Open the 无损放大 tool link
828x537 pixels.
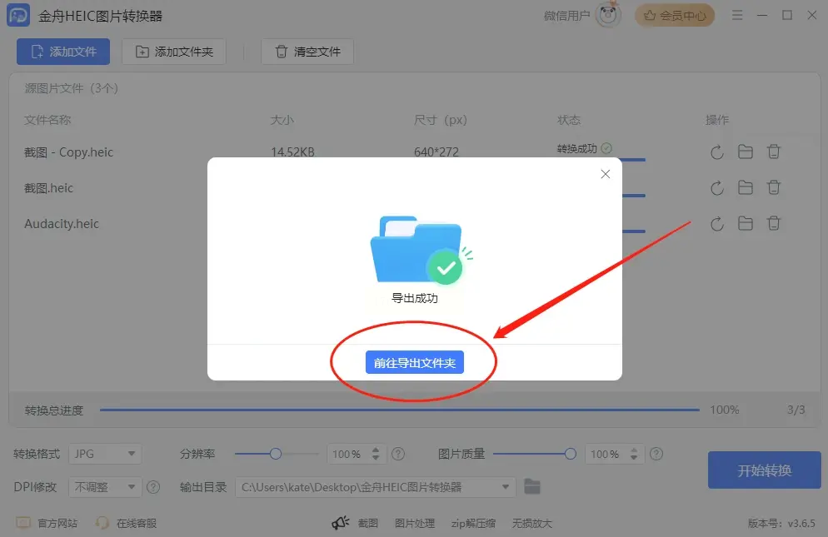[x=531, y=524]
